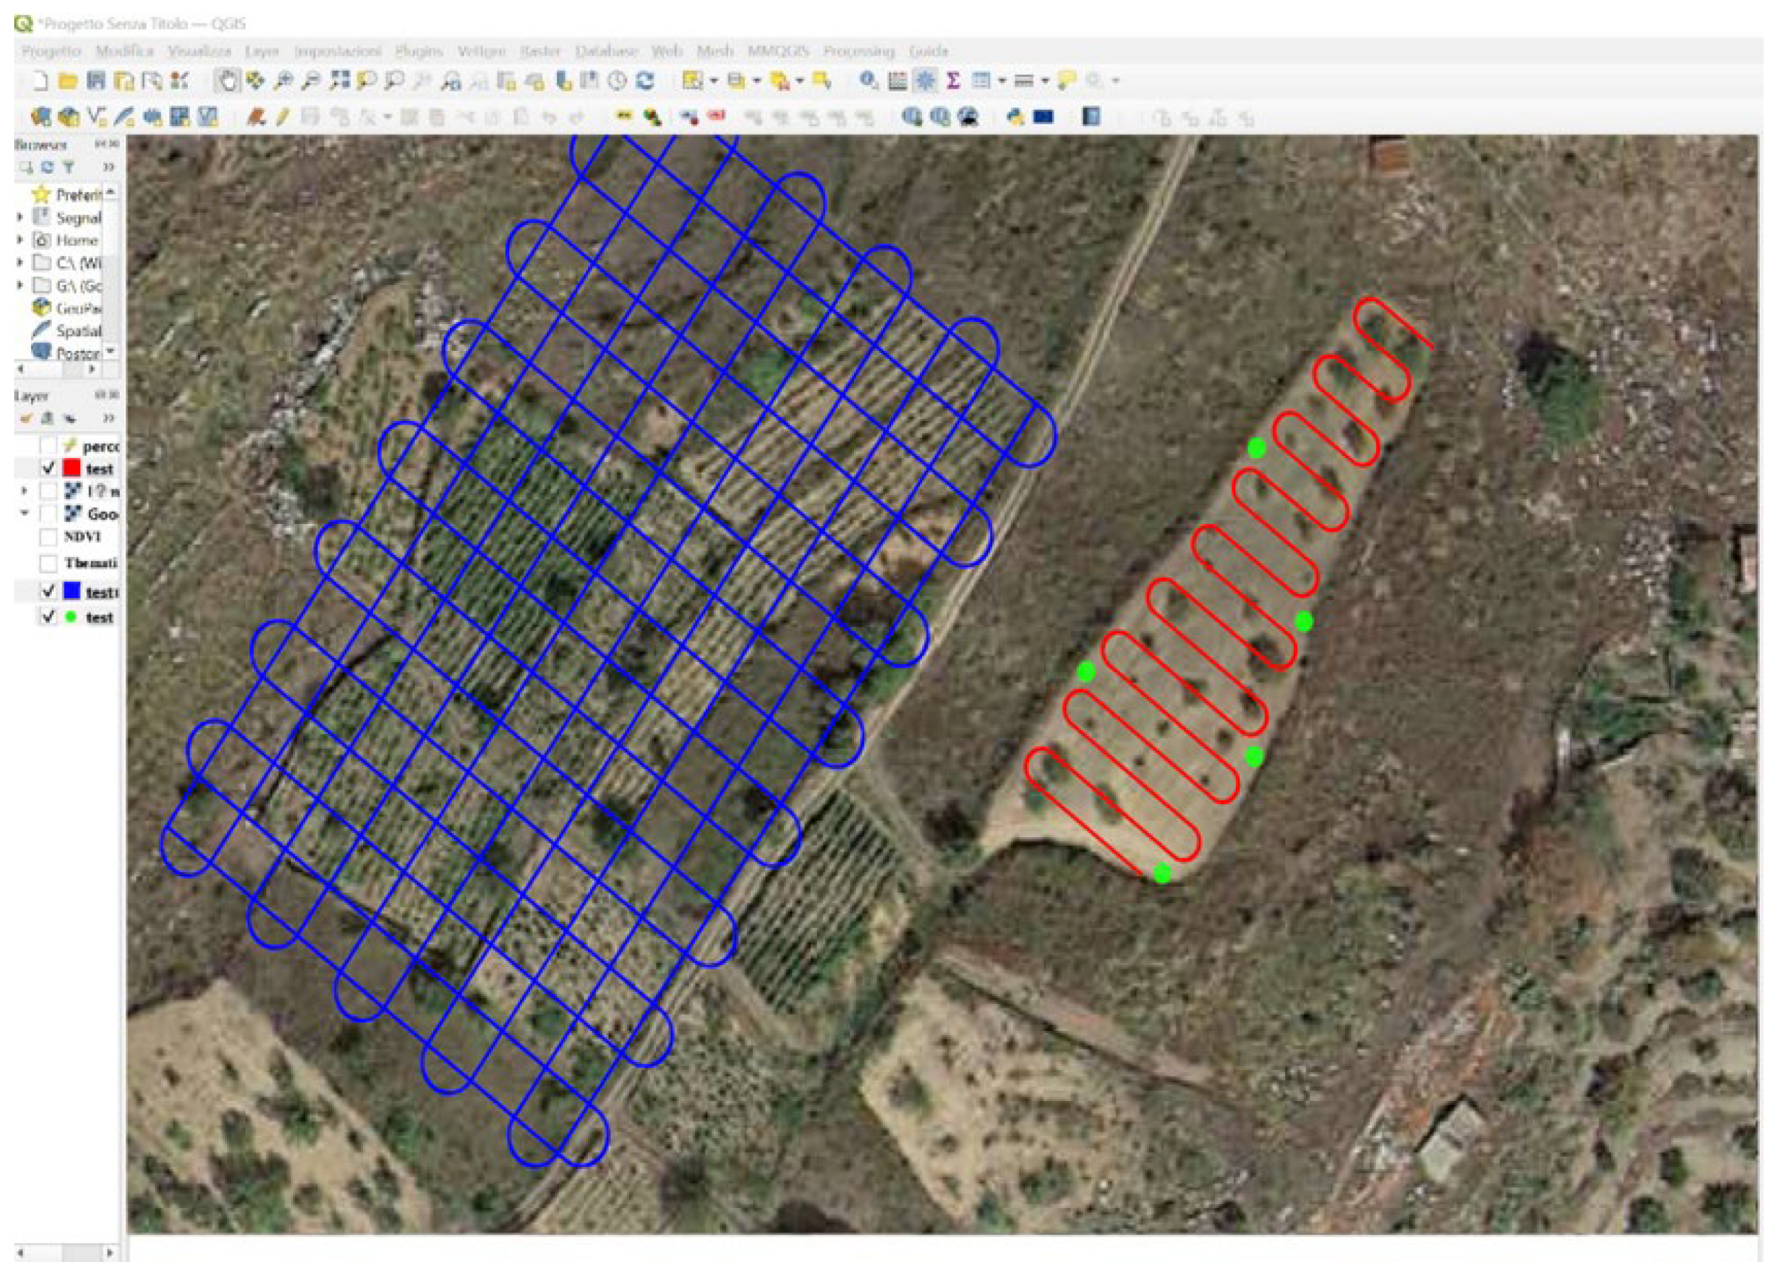This screenshot has height=1274, width=1774.
Task: Open the Progetto menu
Action: coord(52,51)
